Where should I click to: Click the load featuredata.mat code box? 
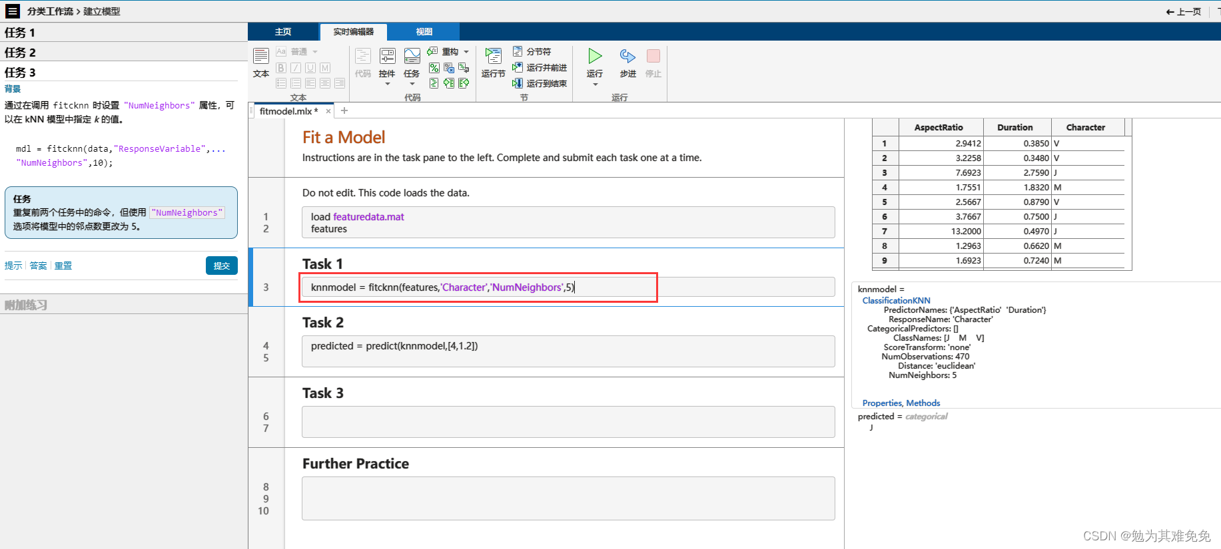click(x=568, y=222)
